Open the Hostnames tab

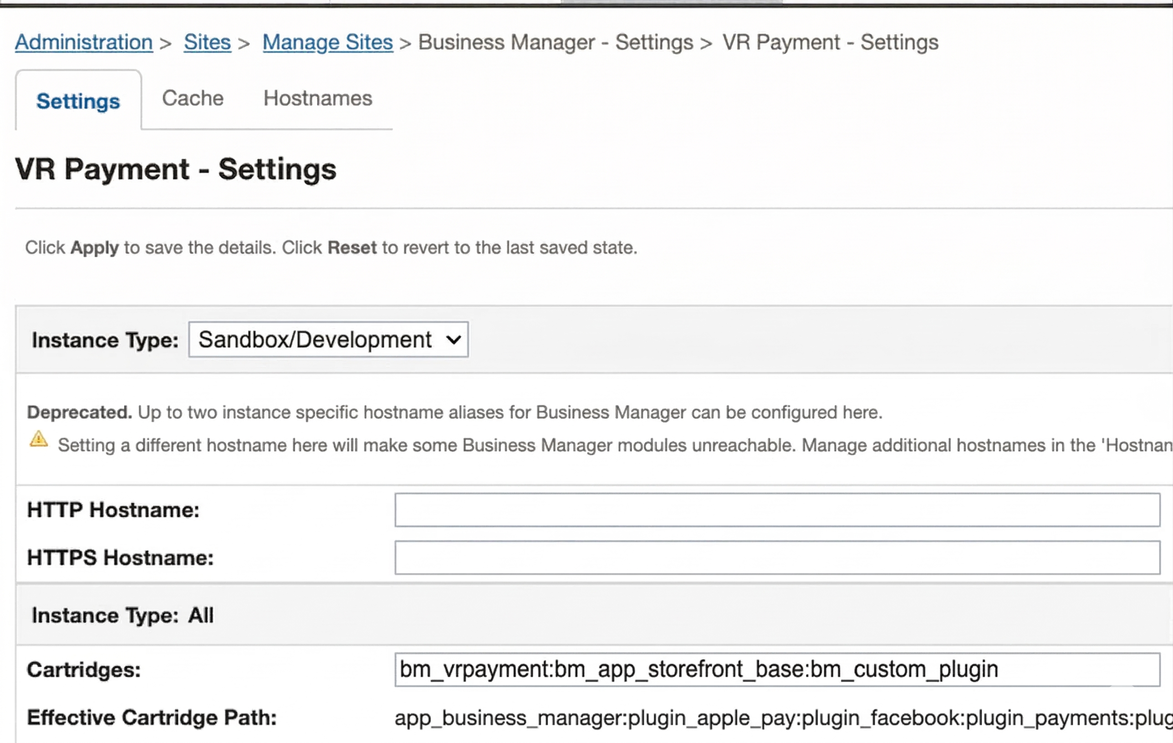tap(317, 98)
